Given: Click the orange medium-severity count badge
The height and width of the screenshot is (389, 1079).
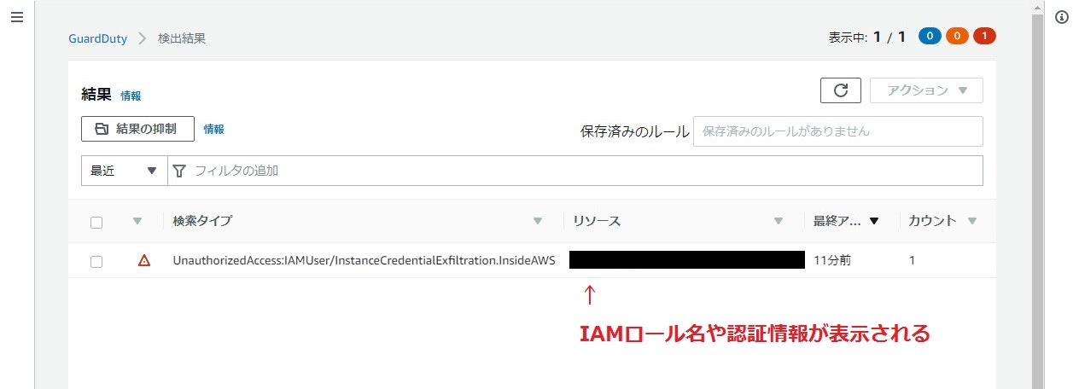Looking at the screenshot, I should pos(957,37).
